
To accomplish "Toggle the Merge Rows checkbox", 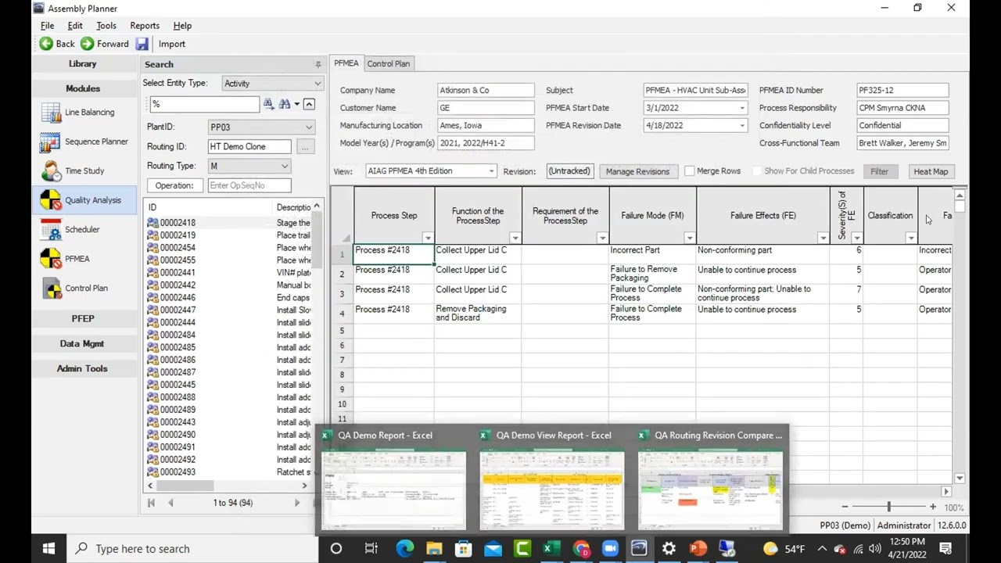I will point(689,171).
